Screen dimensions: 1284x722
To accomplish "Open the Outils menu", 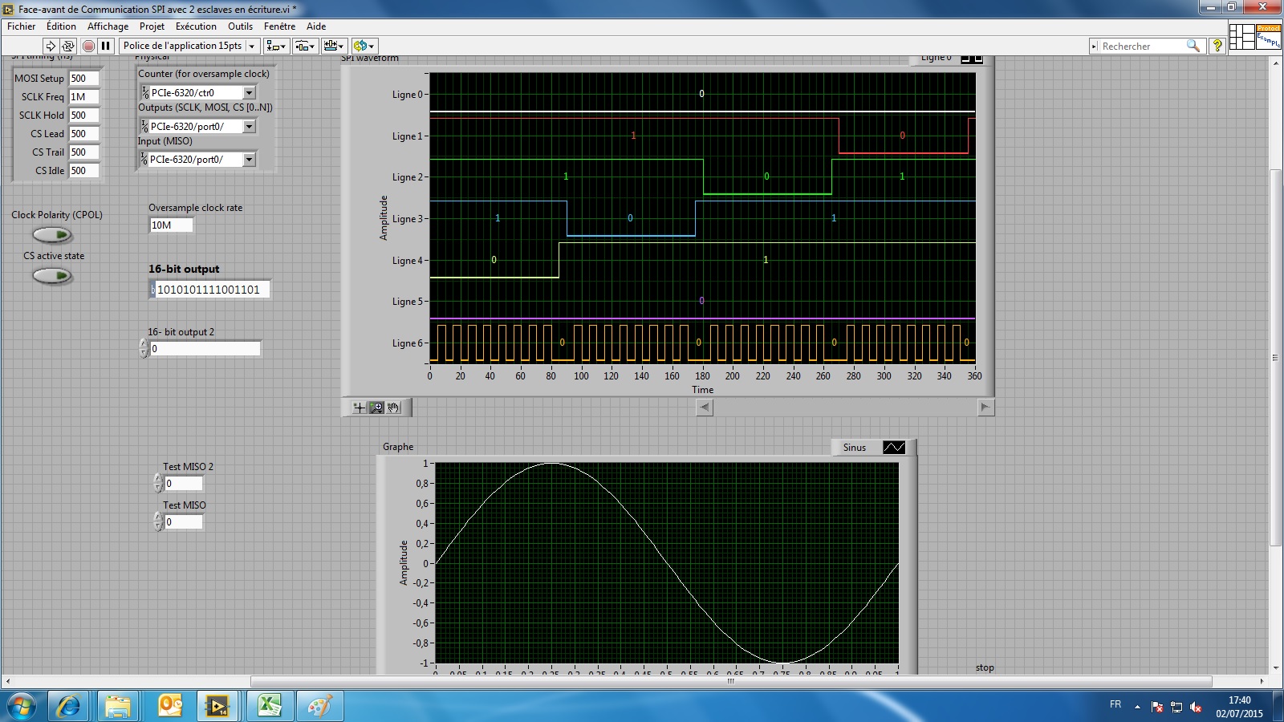I will (x=240, y=26).
